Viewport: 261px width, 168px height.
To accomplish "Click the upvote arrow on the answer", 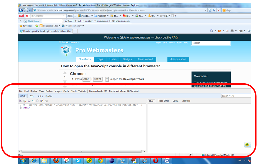I will click(65, 73).
